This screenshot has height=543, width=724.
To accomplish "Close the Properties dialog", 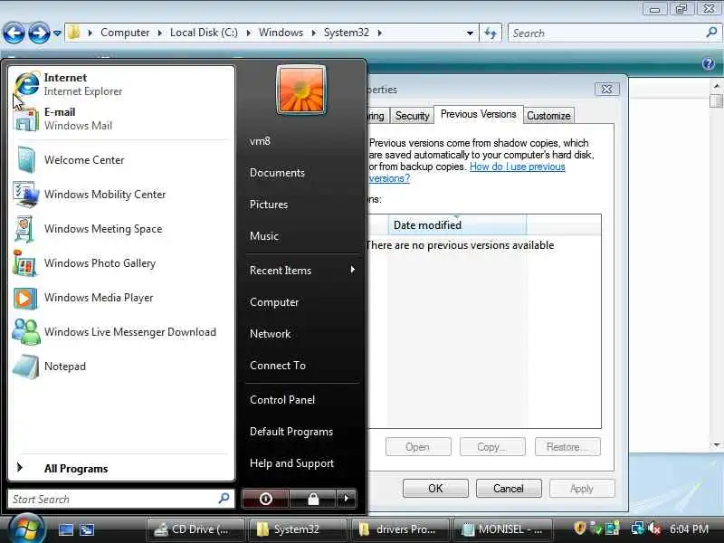I will tap(606, 89).
